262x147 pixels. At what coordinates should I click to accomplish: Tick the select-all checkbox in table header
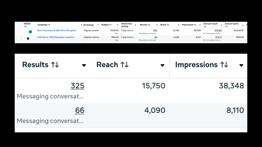point(18,25)
